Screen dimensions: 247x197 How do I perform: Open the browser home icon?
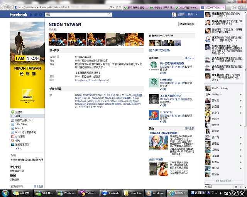point(234,7)
